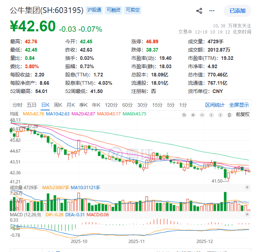
Task: Click the 可卖空 tag
Action: point(133,10)
